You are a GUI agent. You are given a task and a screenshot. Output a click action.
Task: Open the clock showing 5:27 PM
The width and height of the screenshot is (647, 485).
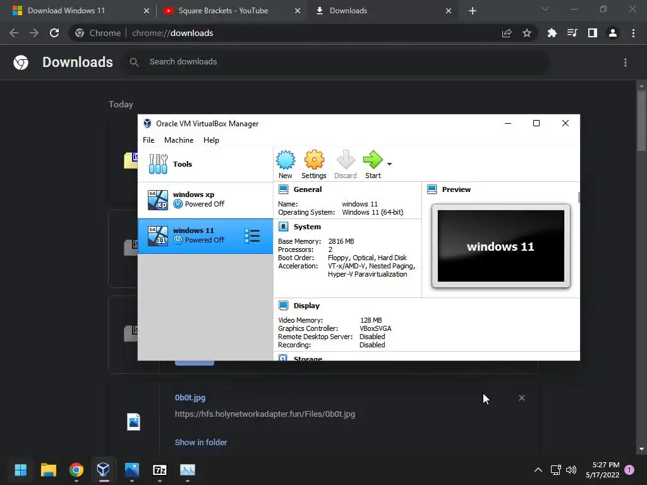[602, 470]
